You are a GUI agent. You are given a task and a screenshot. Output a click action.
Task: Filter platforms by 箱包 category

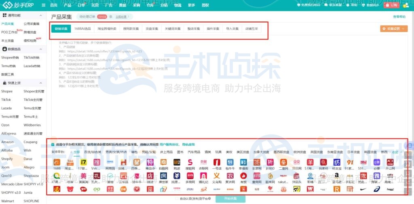point(134,152)
